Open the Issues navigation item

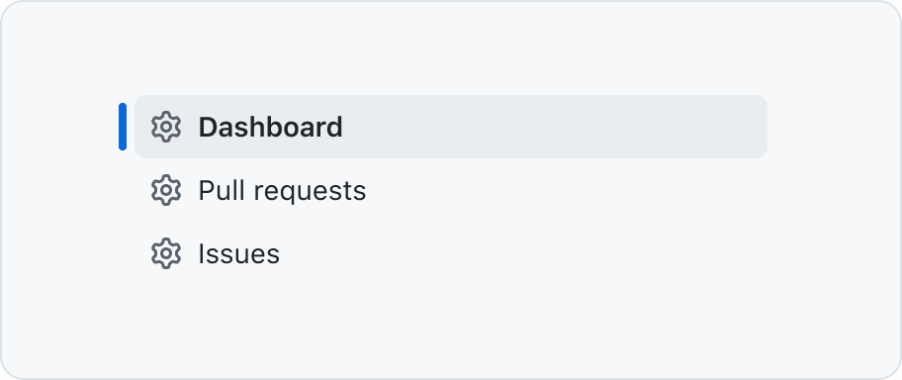pyautogui.click(x=451, y=253)
